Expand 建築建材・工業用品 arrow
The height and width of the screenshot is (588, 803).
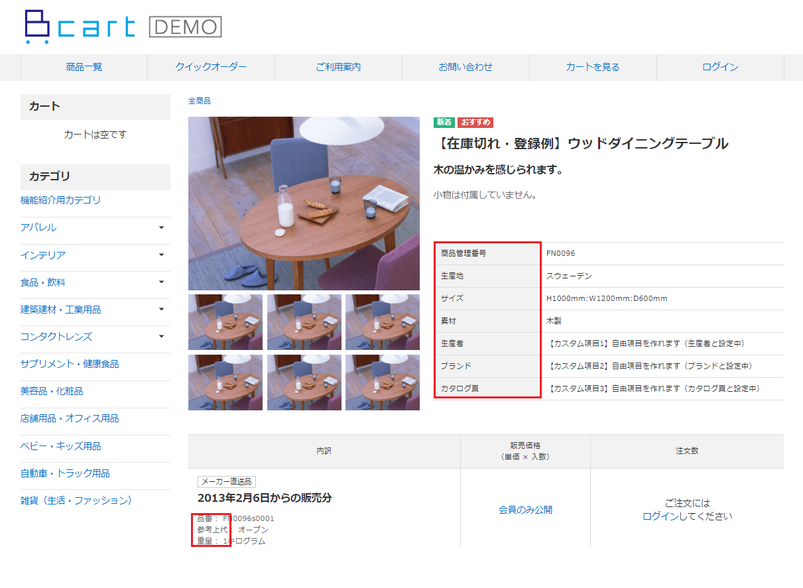click(x=161, y=309)
